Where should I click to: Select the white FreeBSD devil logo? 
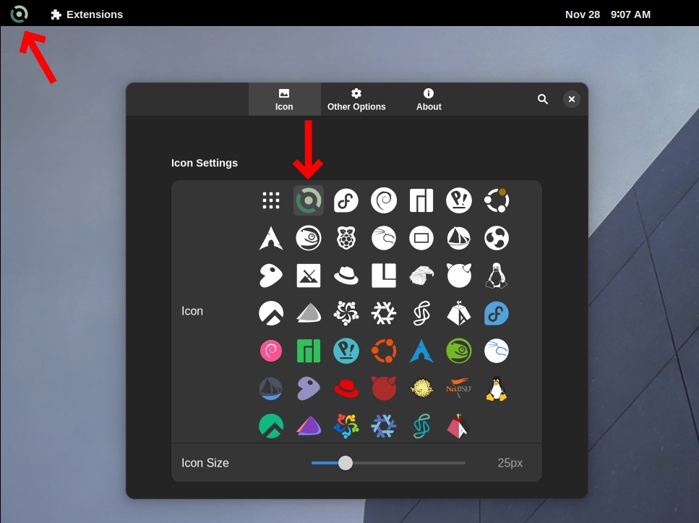(x=459, y=276)
